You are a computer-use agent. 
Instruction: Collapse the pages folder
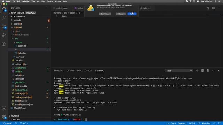[x=19, y=42]
